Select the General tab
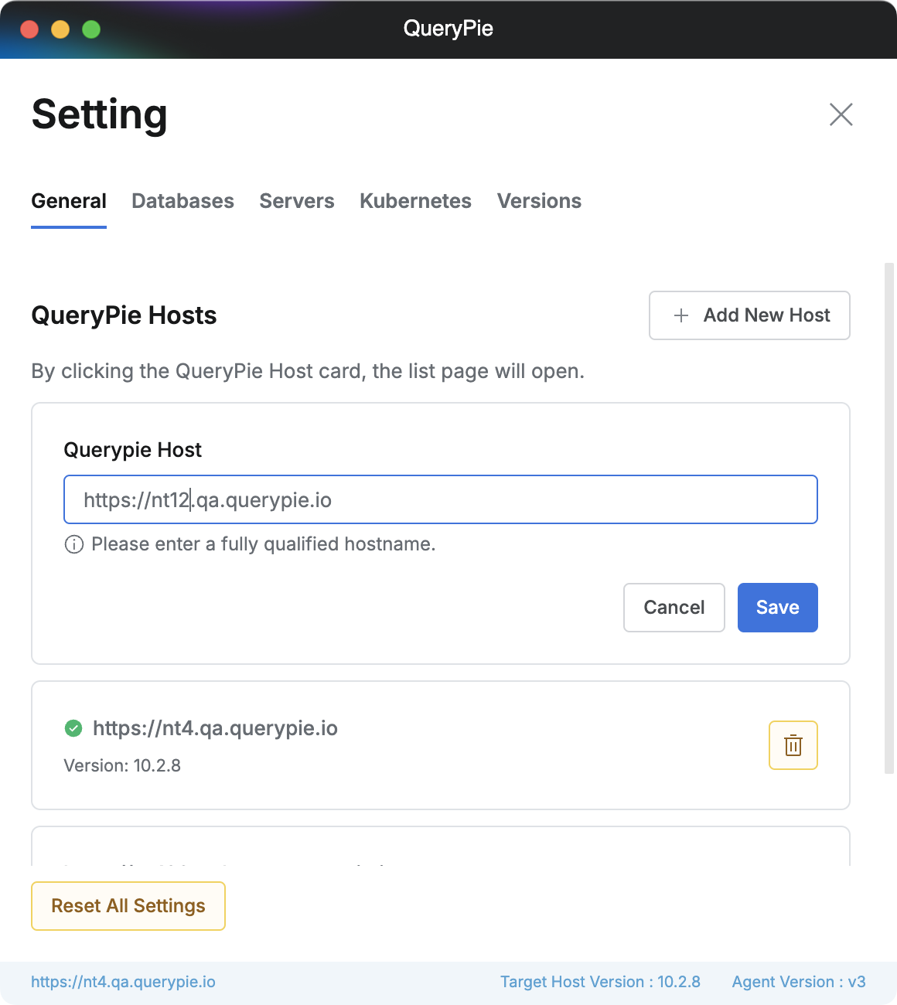This screenshot has height=1005, width=897. tap(69, 201)
